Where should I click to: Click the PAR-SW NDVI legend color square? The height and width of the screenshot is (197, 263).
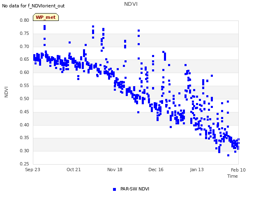coord(114,189)
